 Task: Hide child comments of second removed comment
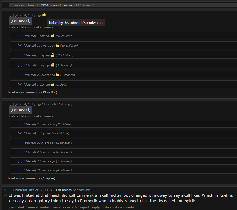[25, 116]
